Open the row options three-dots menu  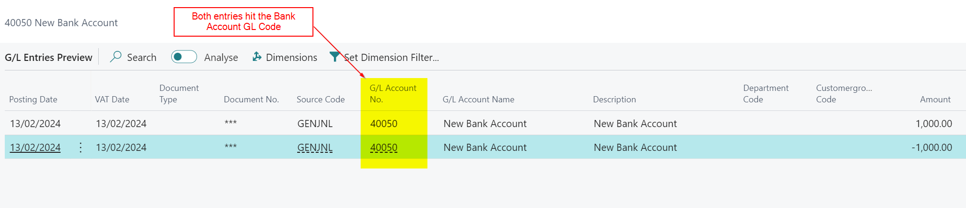point(81,148)
